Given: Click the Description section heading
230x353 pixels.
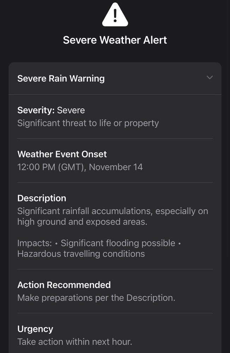Looking at the screenshot, I should (x=41, y=198).
